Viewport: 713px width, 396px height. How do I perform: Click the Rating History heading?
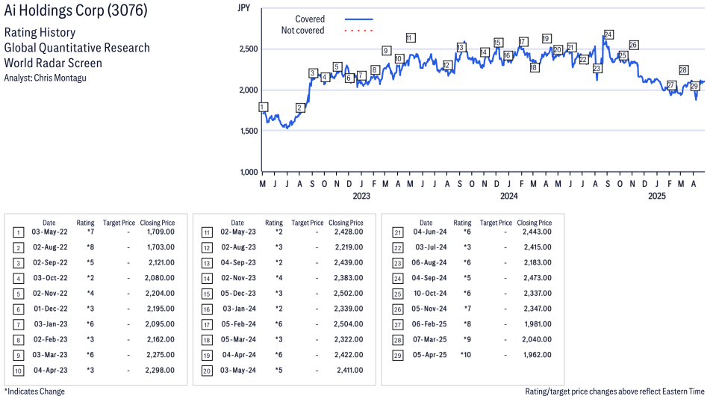coord(40,32)
